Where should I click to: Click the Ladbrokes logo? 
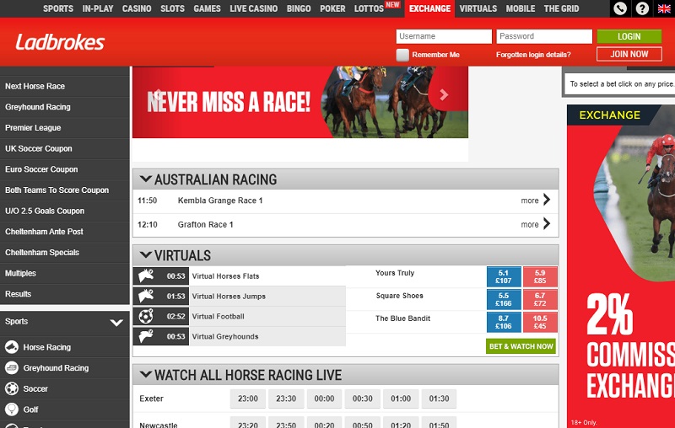[x=60, y=42]
